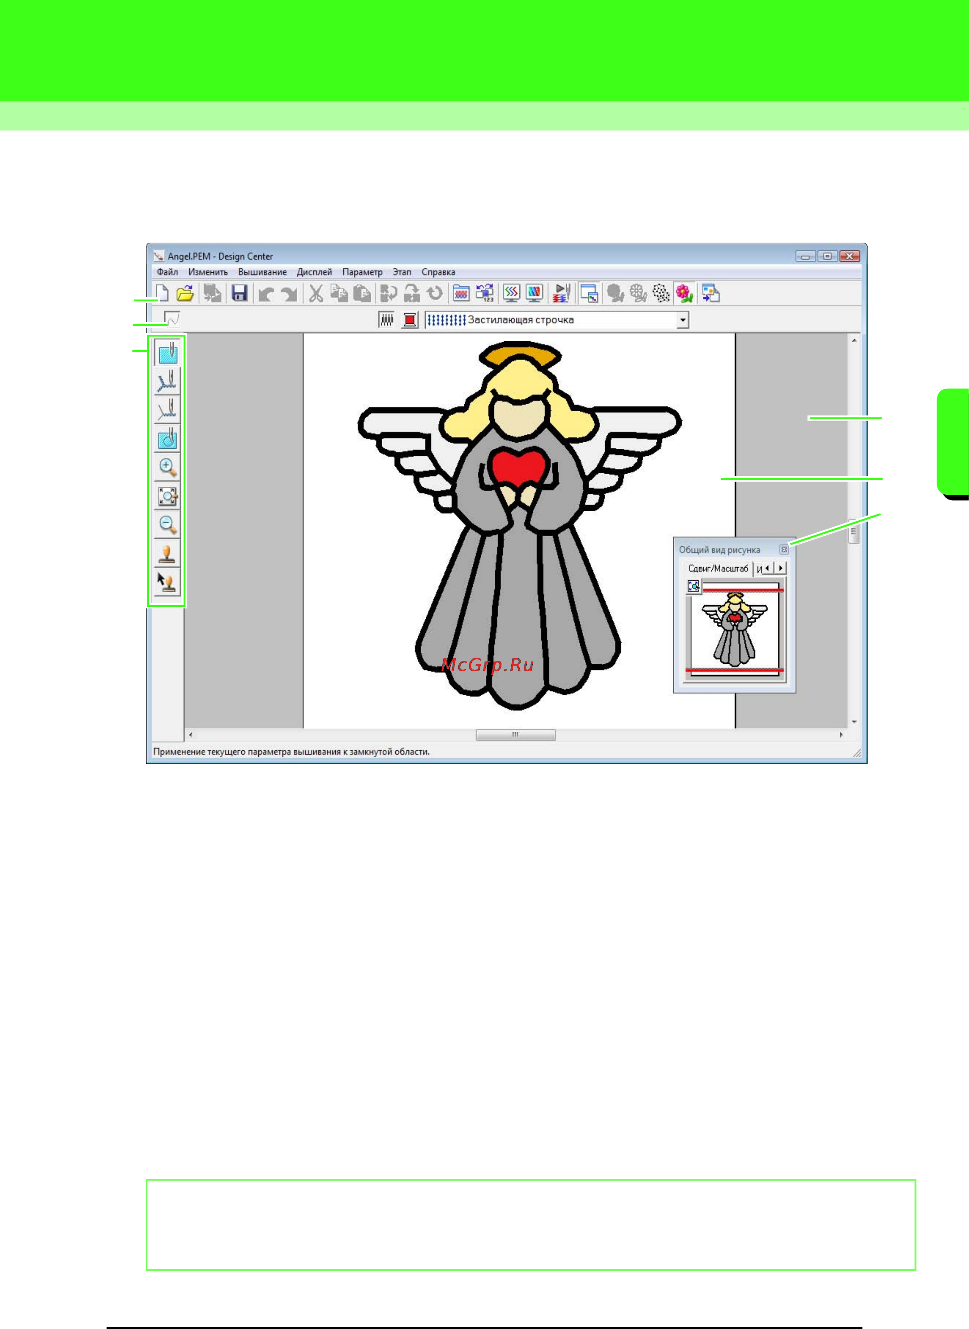Open the stitch type dropdown arrow
This screenshot has height=1329, width=969.
pos(683,320)
